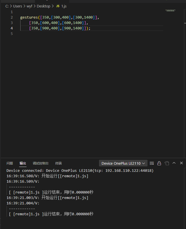The image size is (186, 229).
Task: Toggle output auto-scroll lock icon
Action: point(159,163)
